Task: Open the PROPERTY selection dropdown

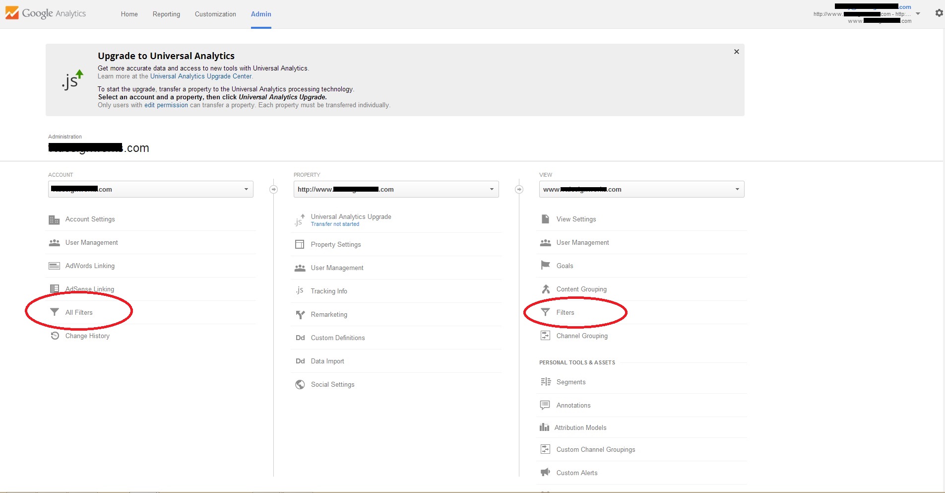Action: (x=396, y=189)
